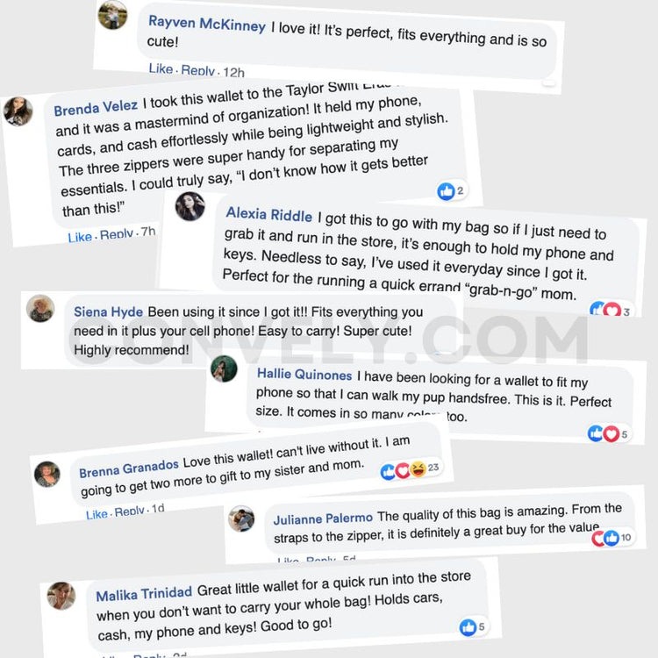Click the thumbs-up reaction on Brenda Velez's comment
This screenshot has width=658, height=658.
(x=446, y=190)
